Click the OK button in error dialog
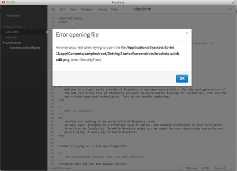Viewport: 237px width, 171px height. [x=182, y=78]
